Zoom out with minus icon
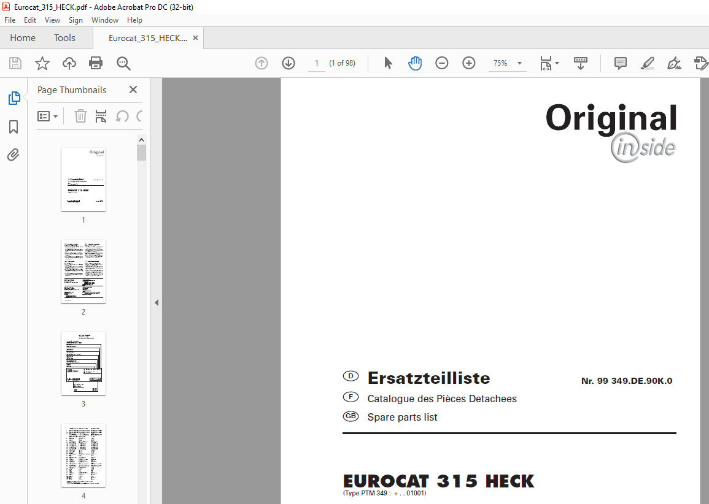Screen dimensions: 709x504 [442, 63]
